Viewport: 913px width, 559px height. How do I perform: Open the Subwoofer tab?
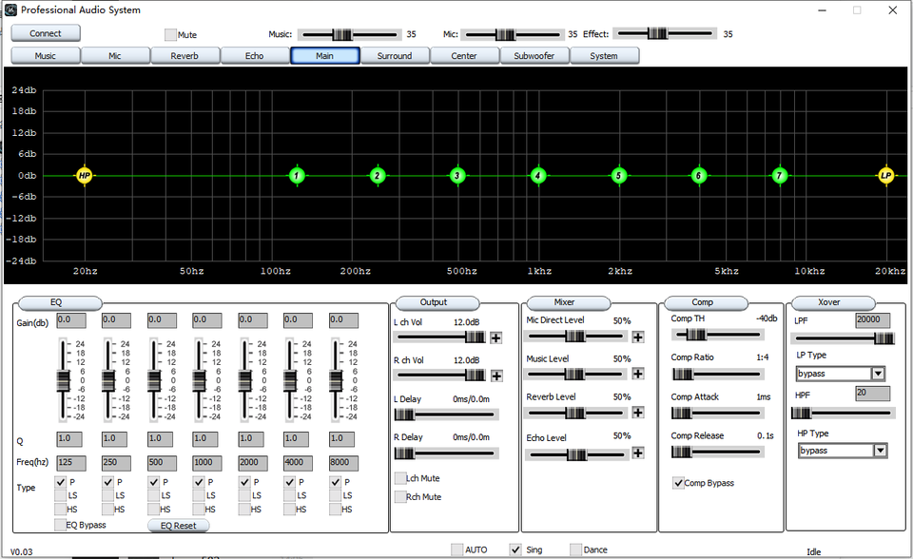[x=534, y=55]
